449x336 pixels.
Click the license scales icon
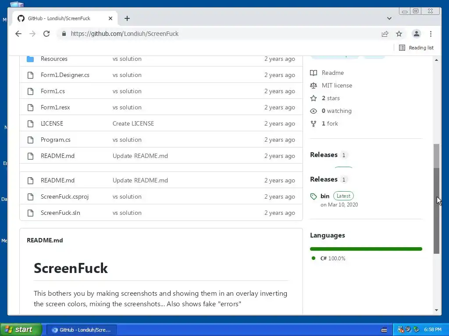tap(314, 85)
